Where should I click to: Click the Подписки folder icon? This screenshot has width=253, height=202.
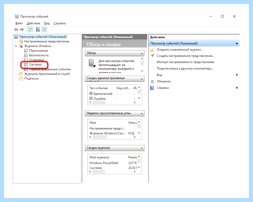coord(21,79)
